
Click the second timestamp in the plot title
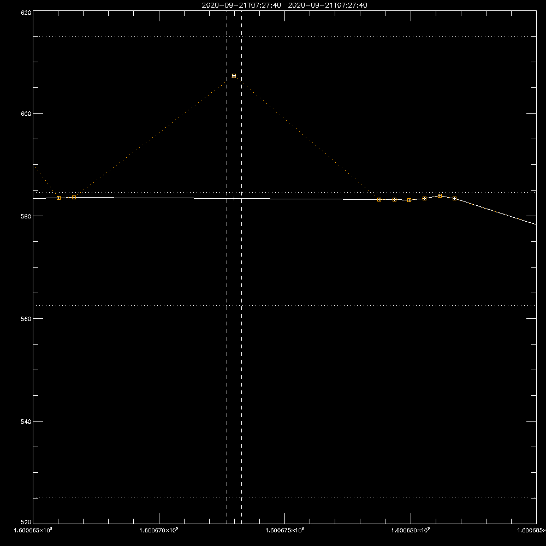pos(328,5)
